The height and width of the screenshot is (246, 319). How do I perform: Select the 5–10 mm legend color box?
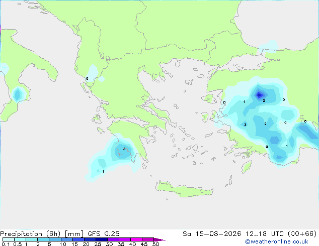tap(55, 239)
